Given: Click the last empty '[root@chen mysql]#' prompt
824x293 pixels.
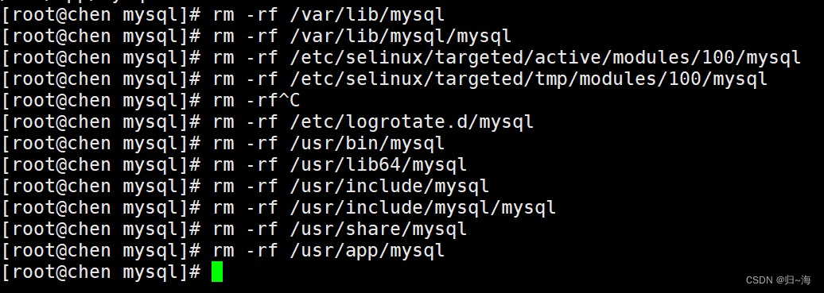Looking at the screenshot, I should pyautogui.click(x=102, y=272).
